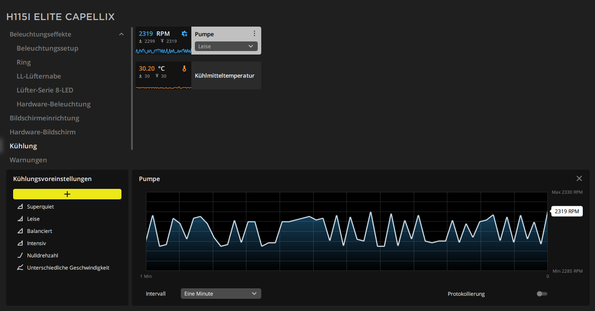Select Kühlung in sidebar
Image resolution: width=595 pixels, height=311 pixels.
(x=23, y=146)
